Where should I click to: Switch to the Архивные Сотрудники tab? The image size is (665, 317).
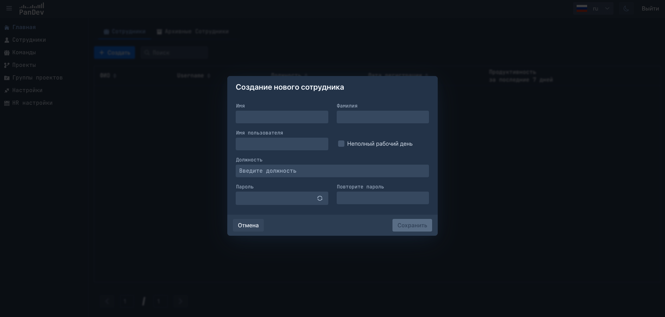click(x=192, y=32)
